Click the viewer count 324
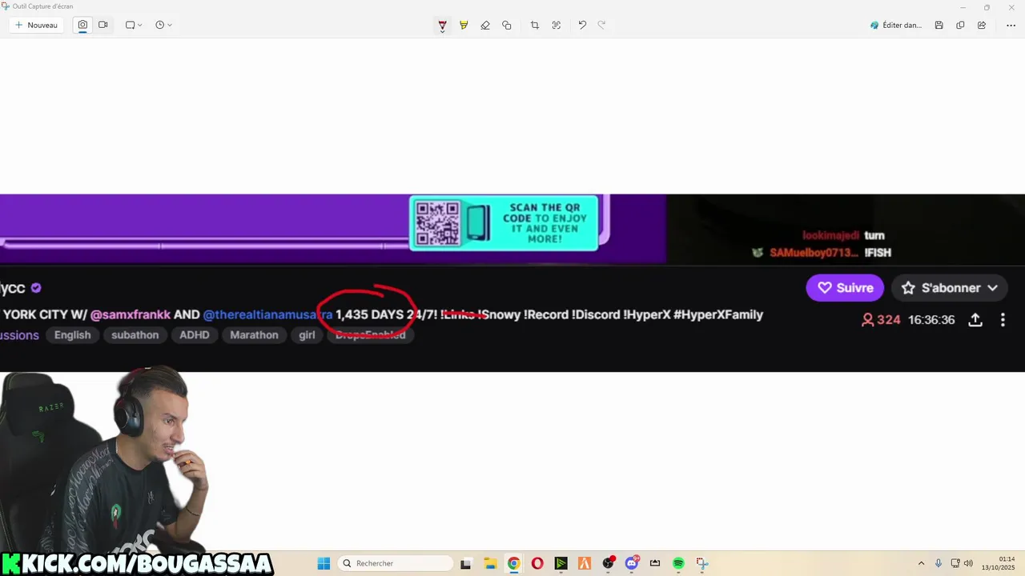Screen dimensions: 1025x576 (881, 320)
